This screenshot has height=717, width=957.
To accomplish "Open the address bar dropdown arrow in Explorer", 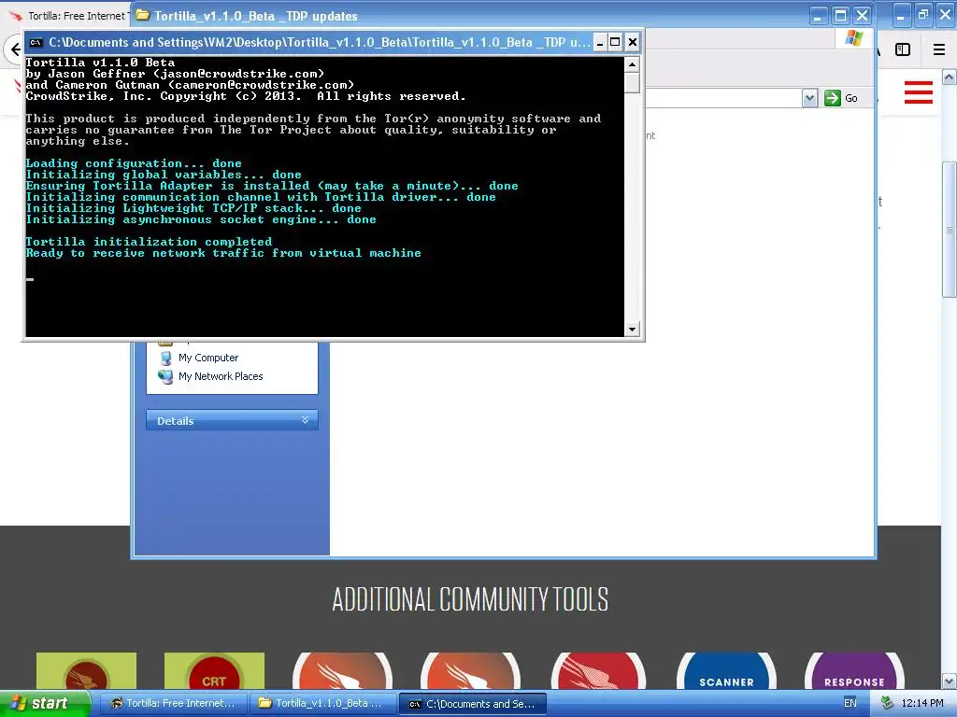I will tap(809, 98).
